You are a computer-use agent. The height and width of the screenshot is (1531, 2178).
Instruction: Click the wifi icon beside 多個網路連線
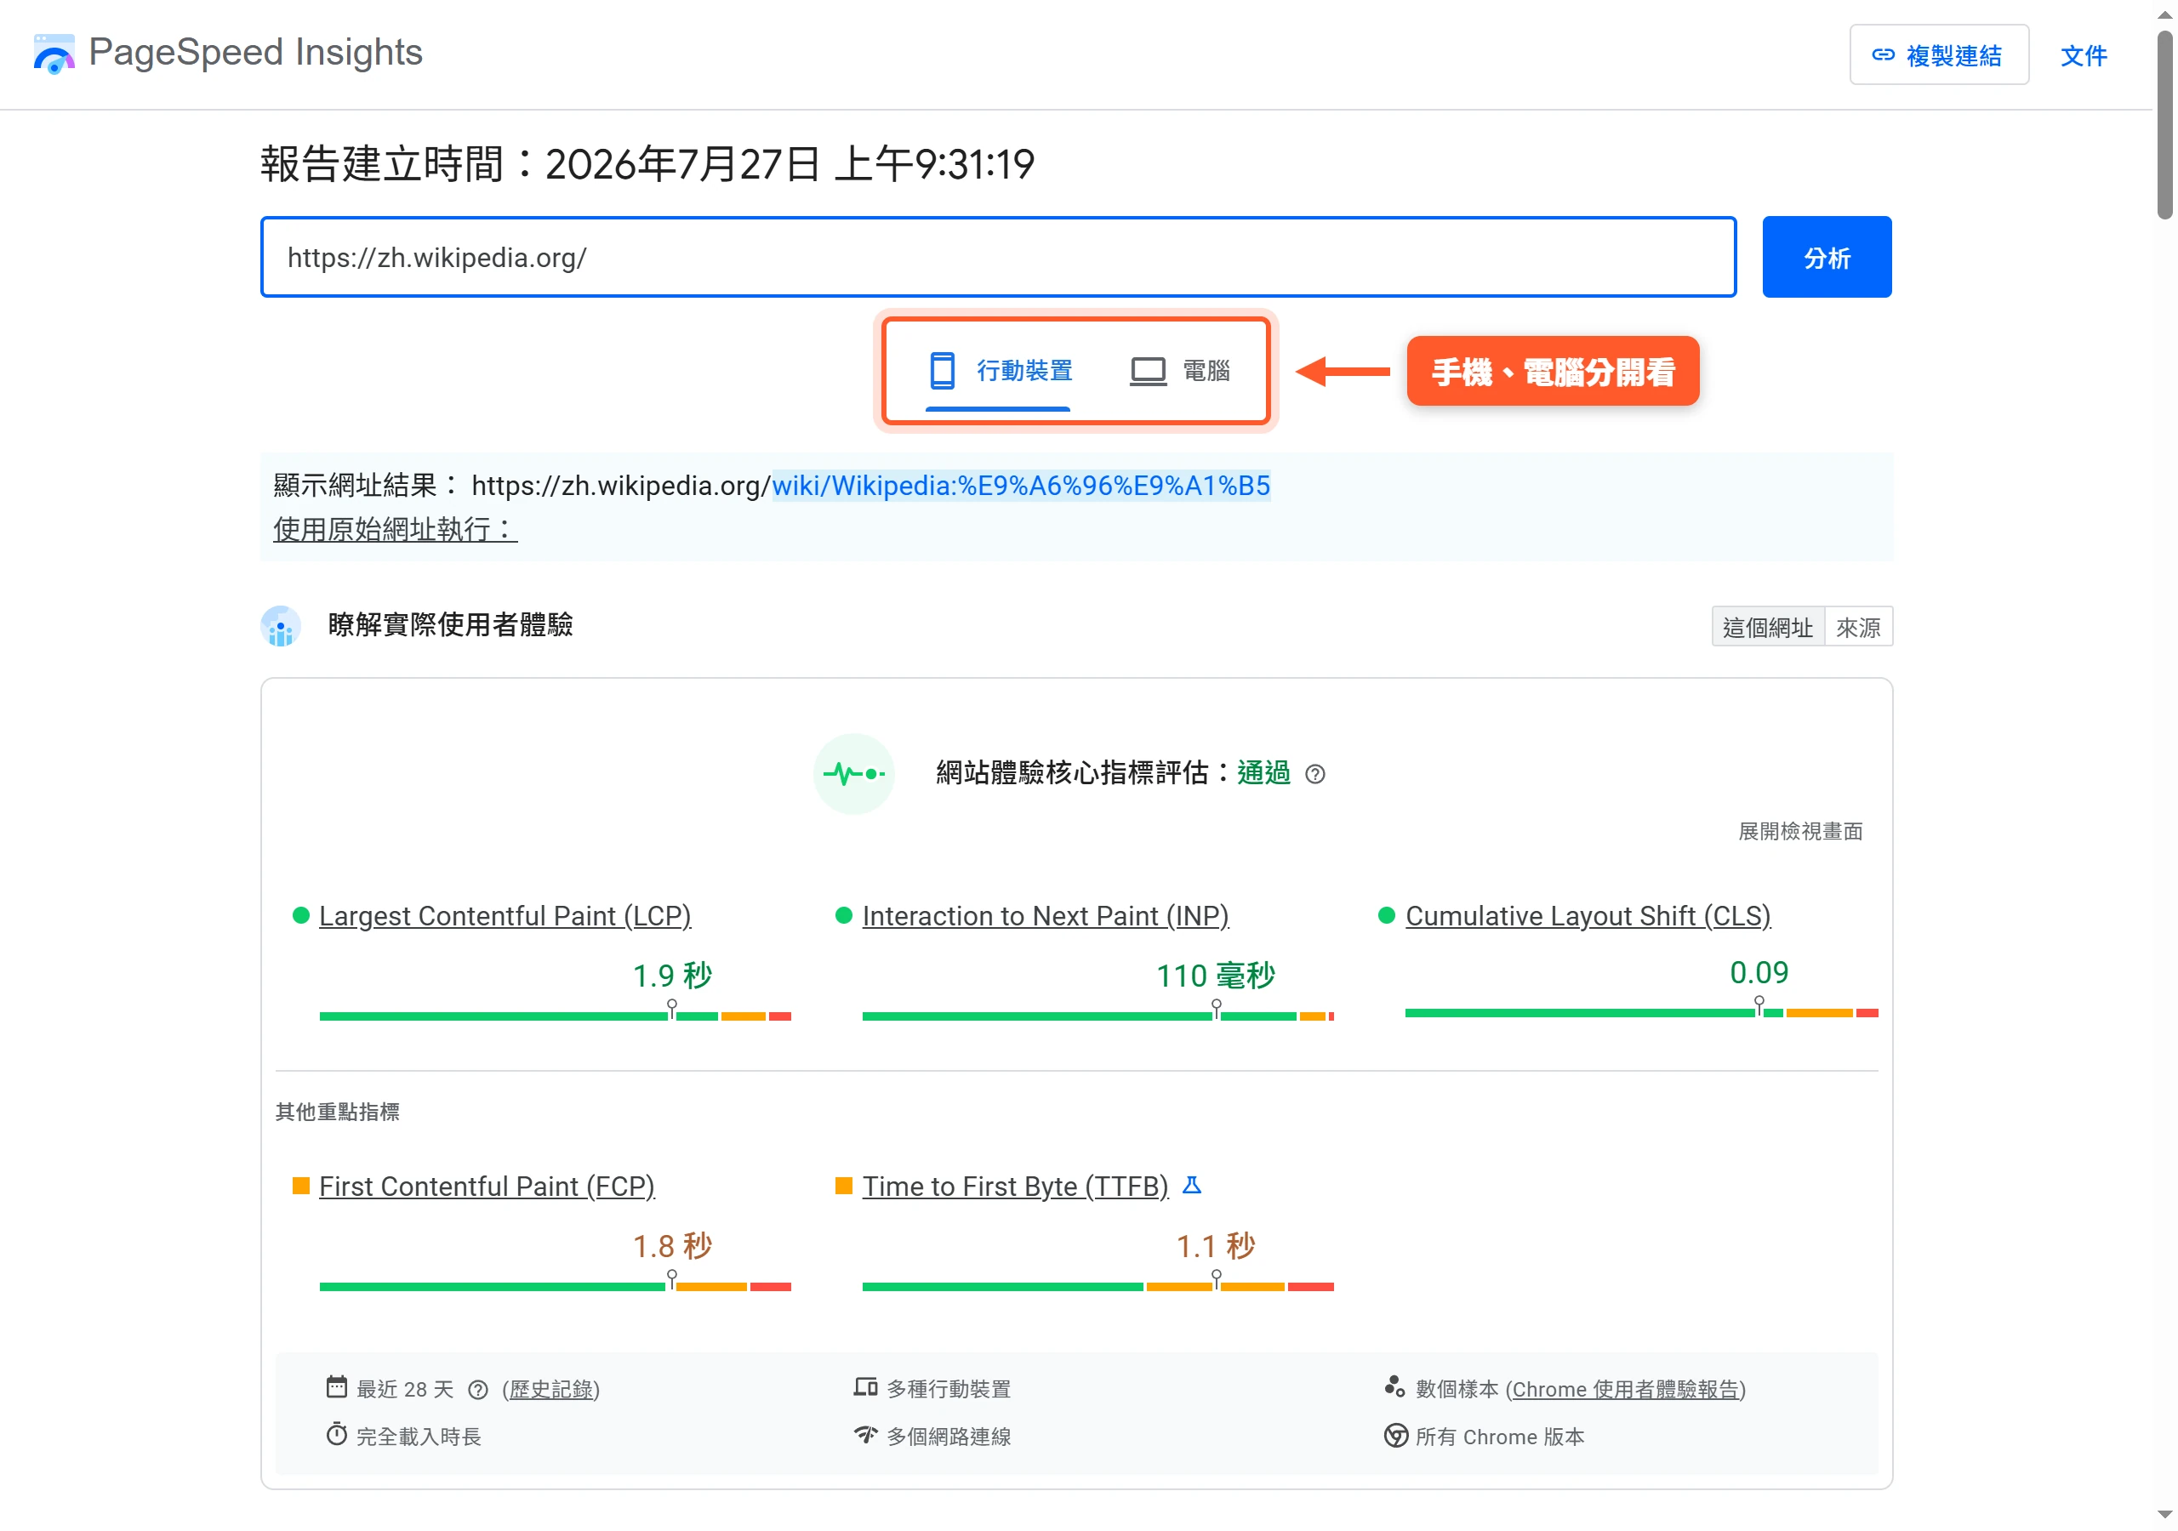pos(865,1434)
